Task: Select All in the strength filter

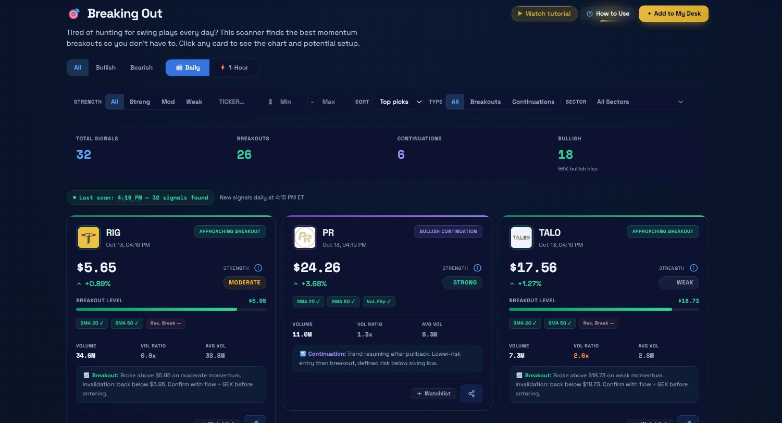Action: point(115,102)
